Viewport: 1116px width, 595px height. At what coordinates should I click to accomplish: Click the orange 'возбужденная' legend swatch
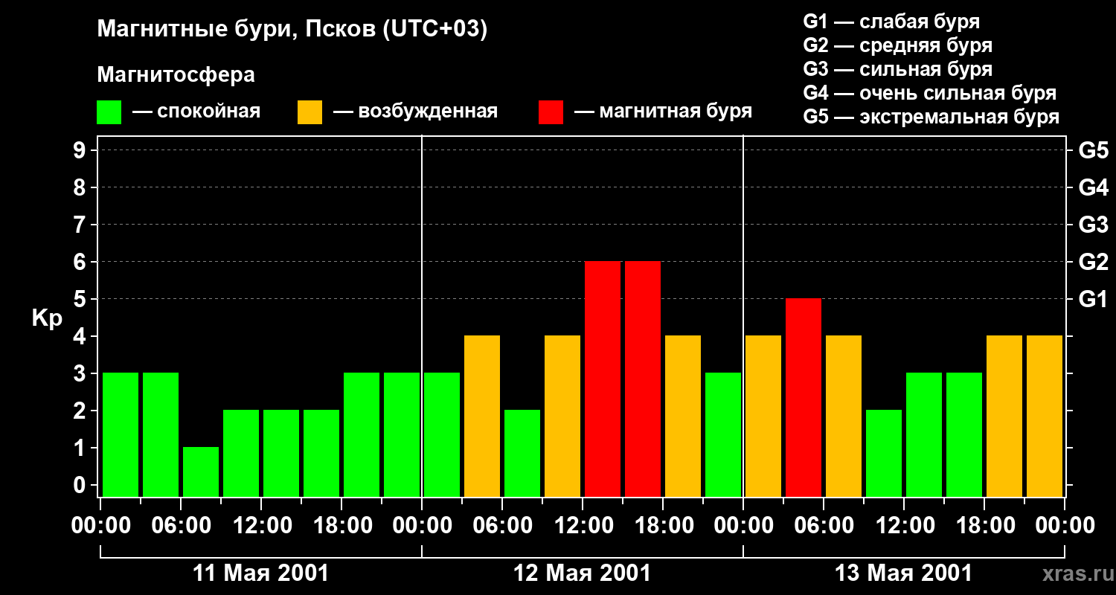310,112
